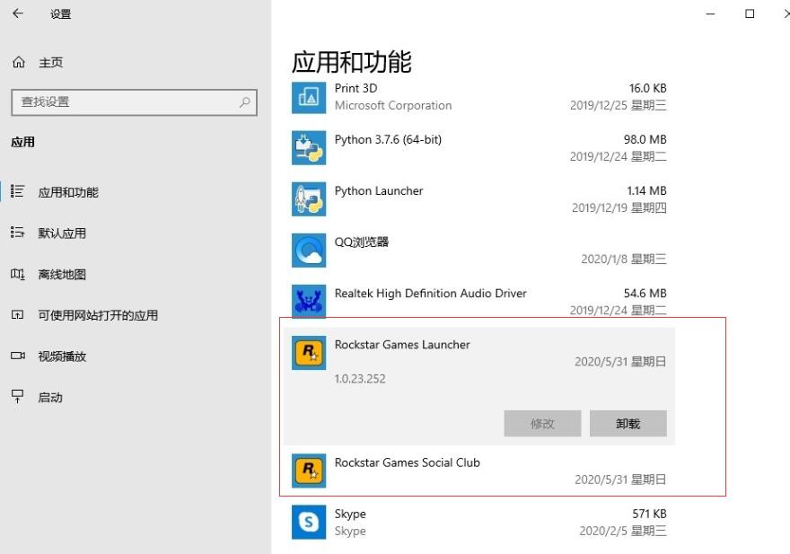Click the 应用和功能 page heading
Viewport: 790px width, 554px height.
tap(352, 62)
